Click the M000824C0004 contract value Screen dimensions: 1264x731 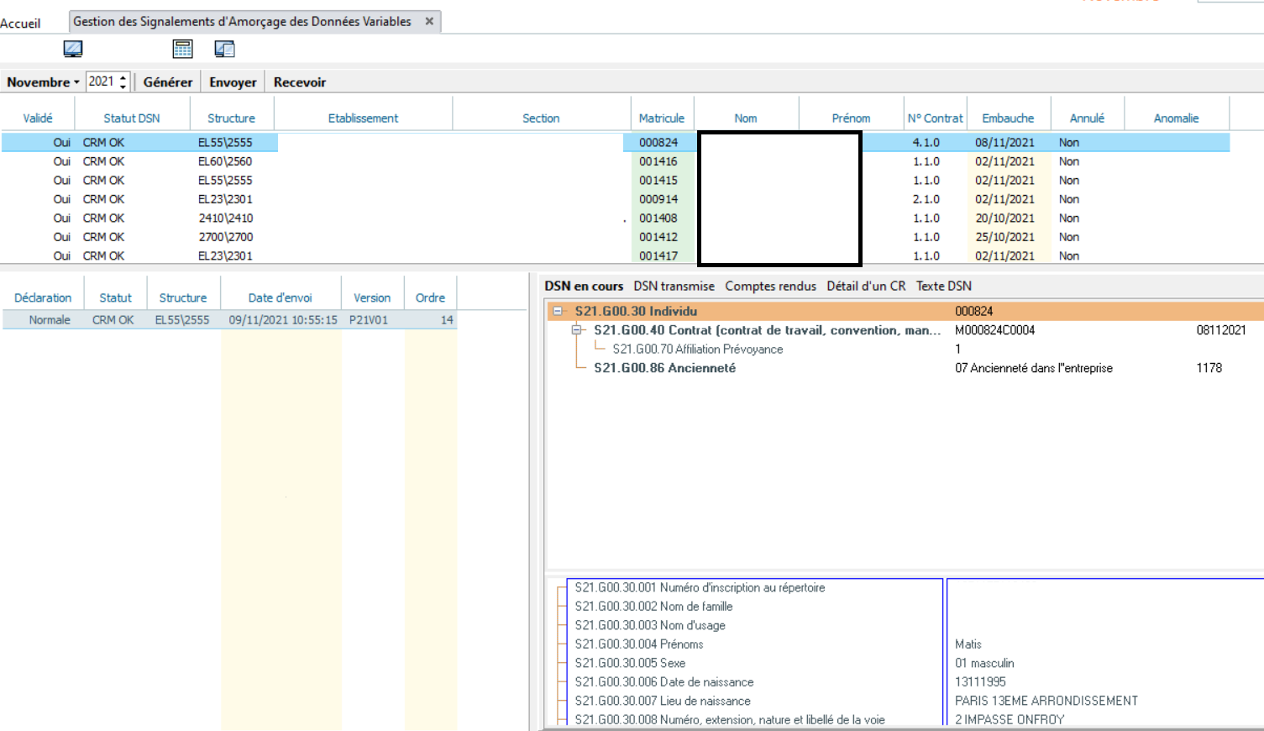994,330
